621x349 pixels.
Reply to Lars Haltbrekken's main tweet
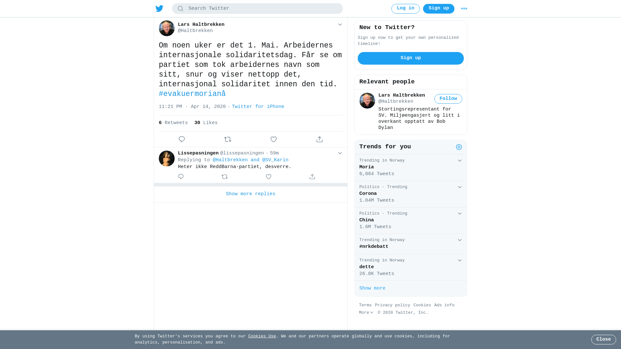[182, 139]
